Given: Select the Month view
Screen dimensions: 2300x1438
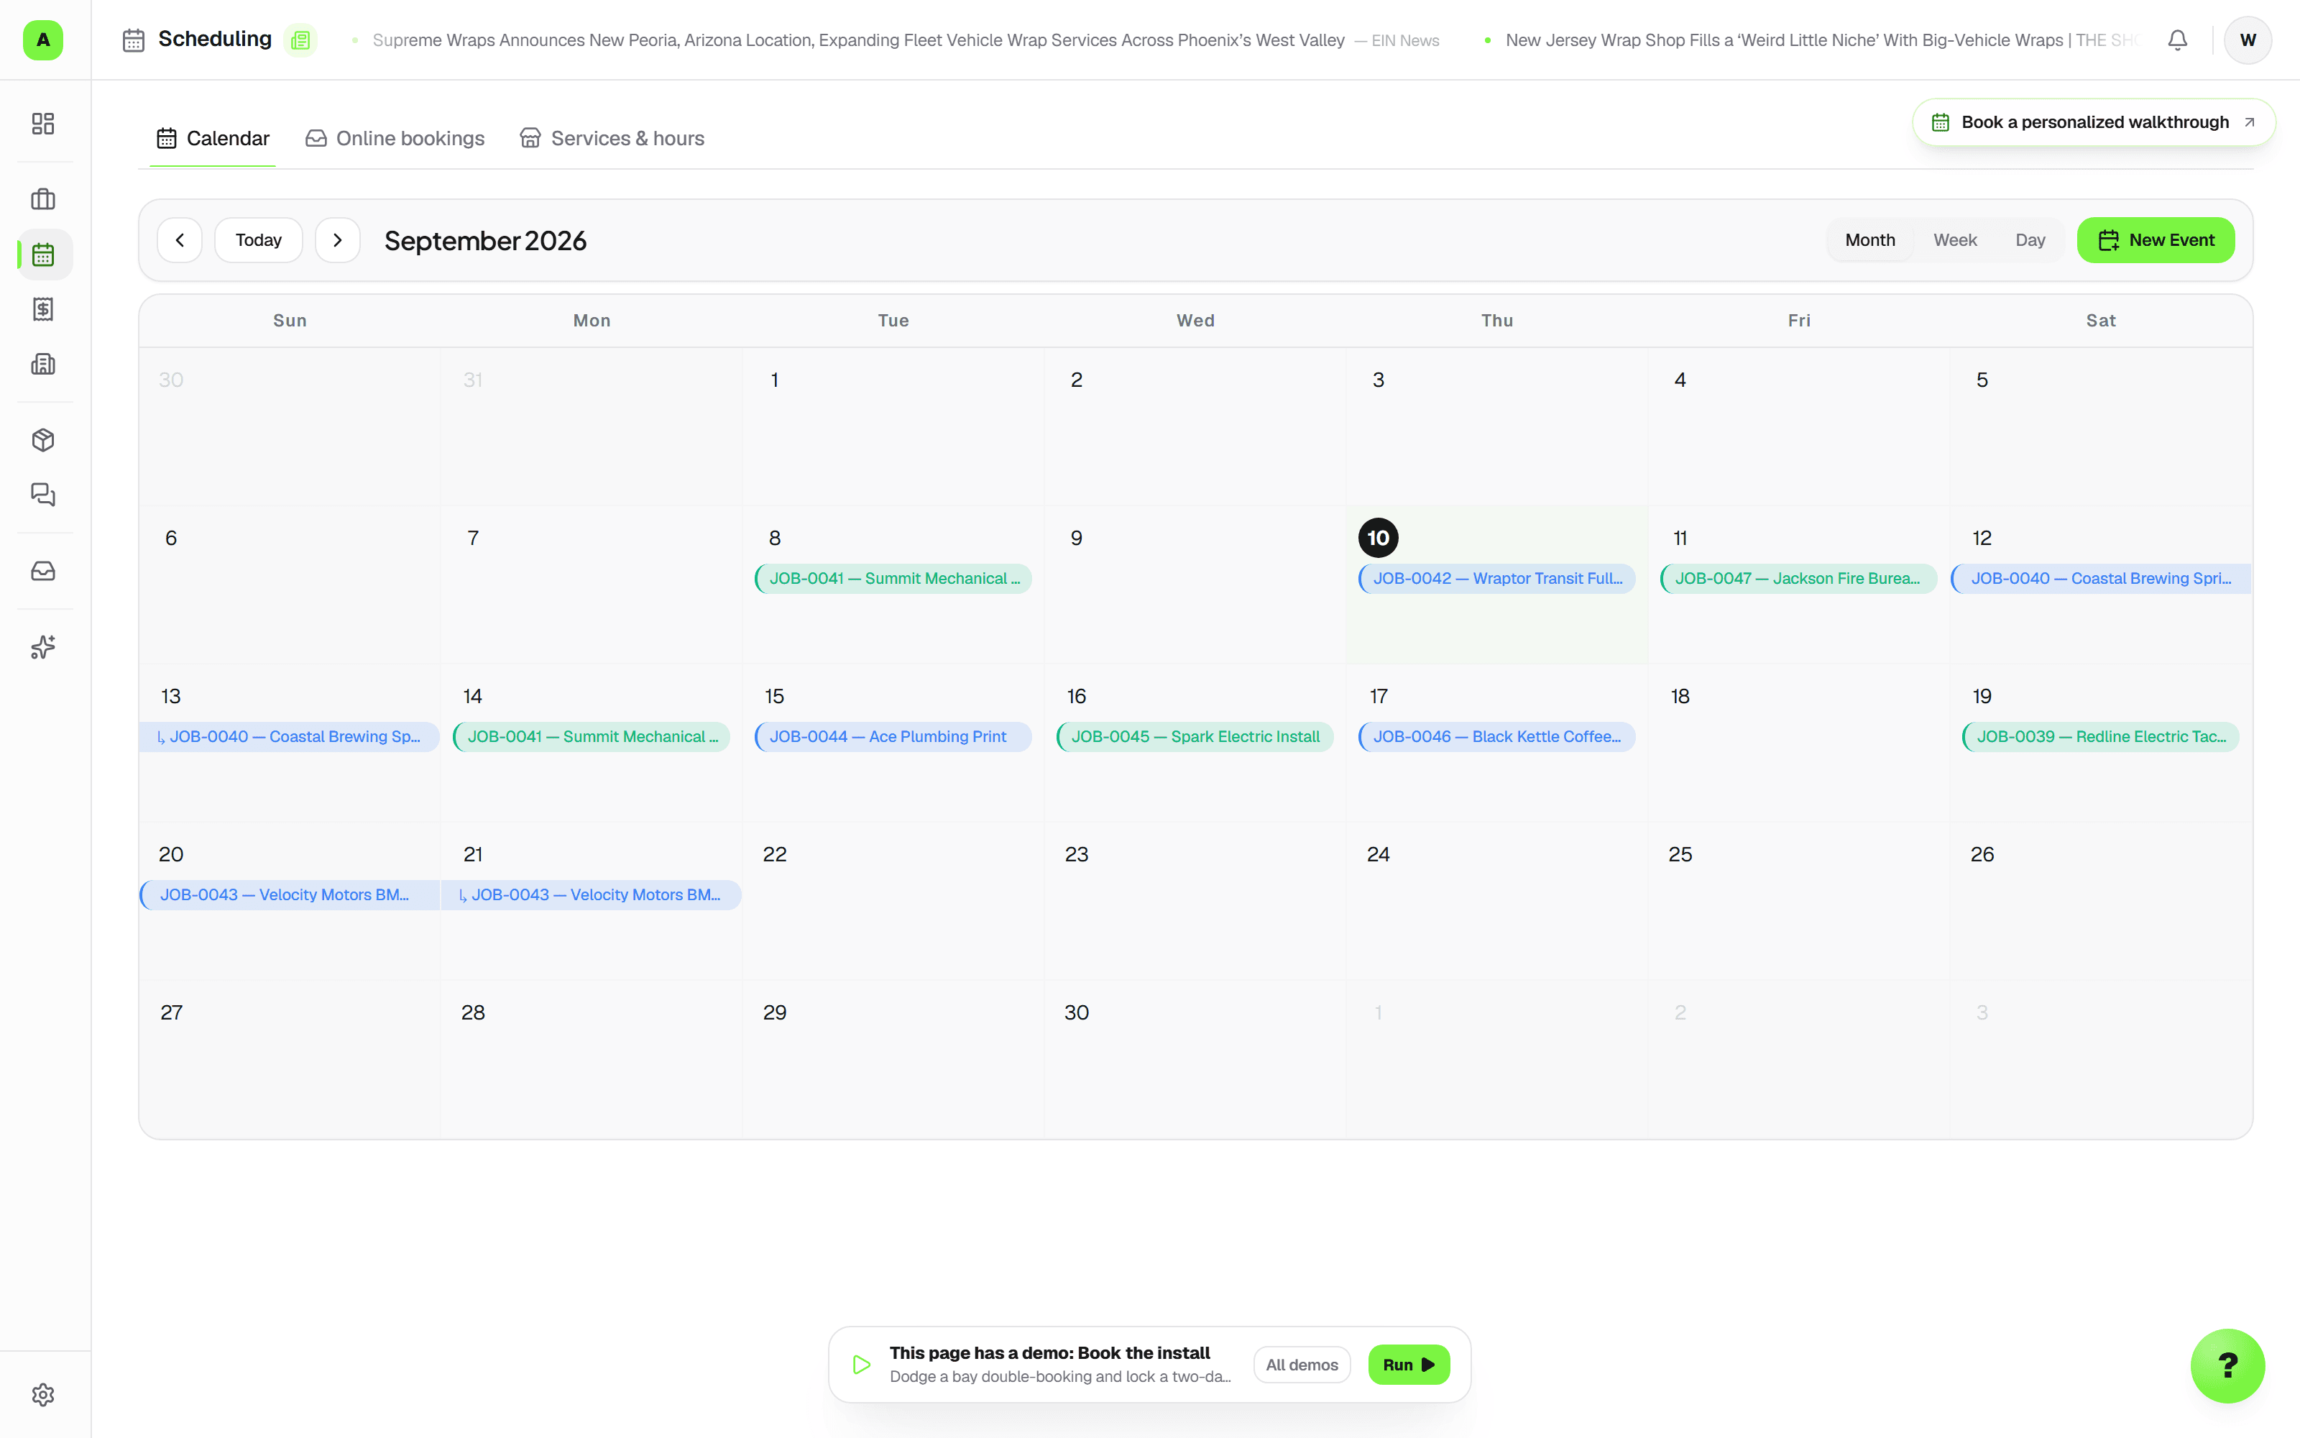Looking at the screenshot, I should tap(1869, 241).
